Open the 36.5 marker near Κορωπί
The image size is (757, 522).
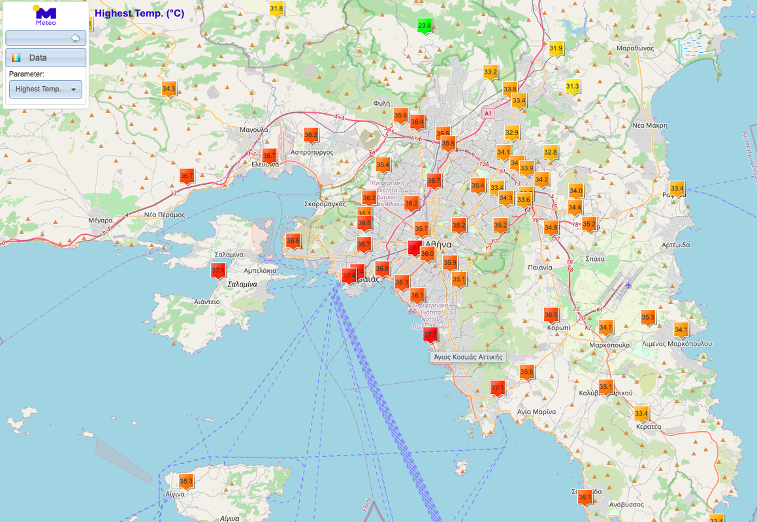tap(551, 315)
